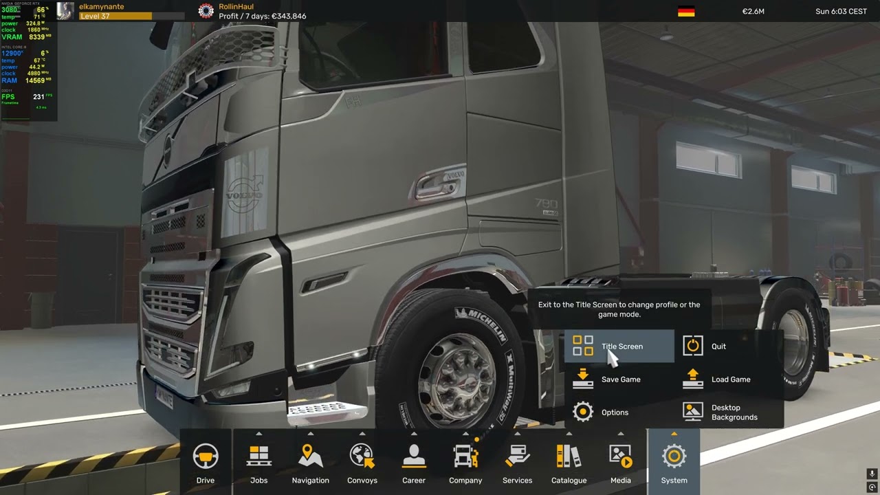The height and width of the screenshot is (495, 880).
Task: Open the Catalogue menu
Action: tap(569, 462)
